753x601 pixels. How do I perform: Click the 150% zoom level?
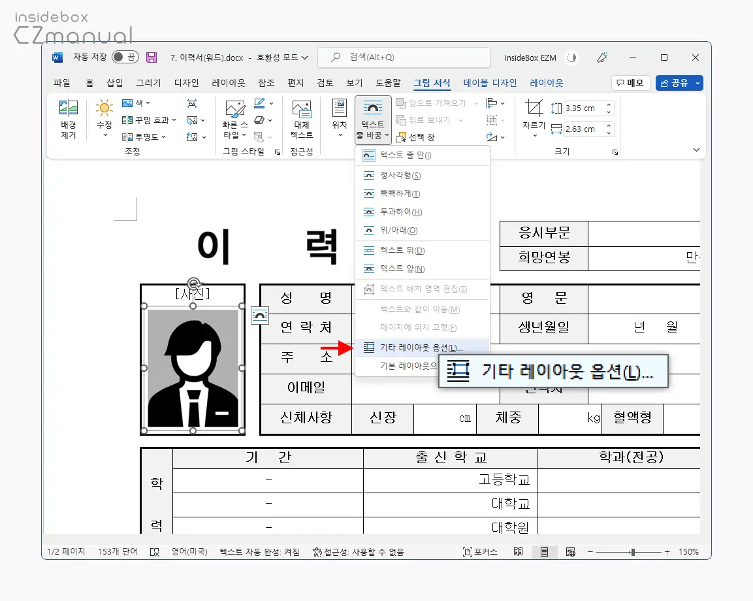click(x=688, y=552)
